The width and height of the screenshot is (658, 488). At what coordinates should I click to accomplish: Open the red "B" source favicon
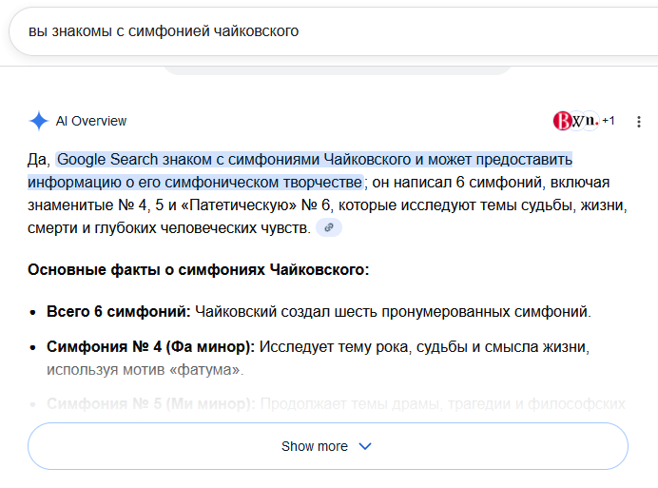click(x=561, y=121)
